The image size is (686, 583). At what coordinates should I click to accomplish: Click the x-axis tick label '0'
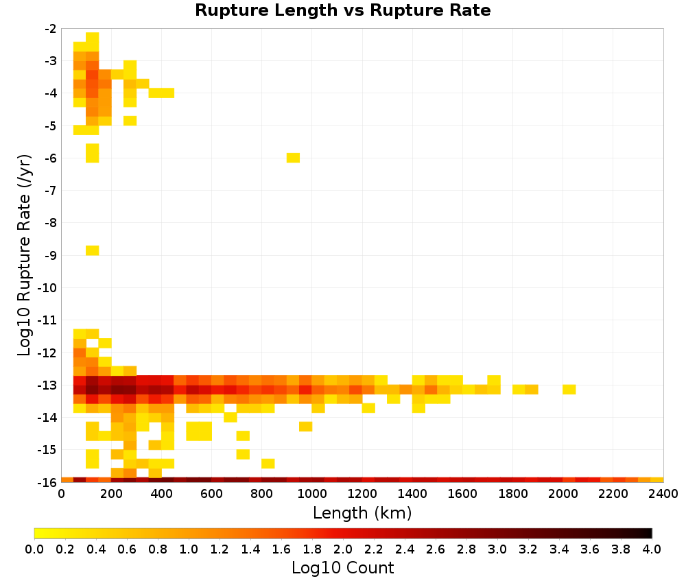[x=61, y=495]
